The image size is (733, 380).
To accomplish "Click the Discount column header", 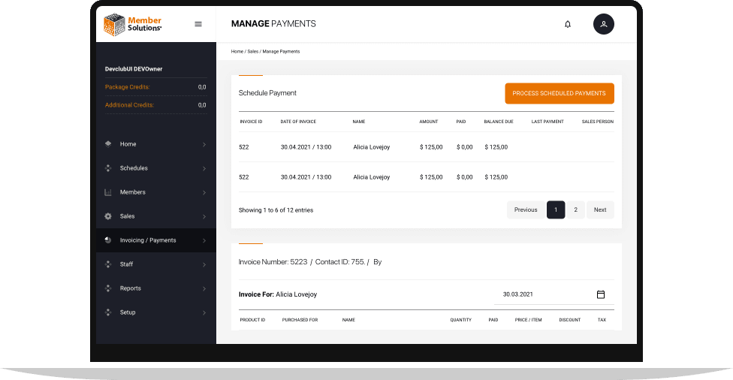I will coord(570,320).
